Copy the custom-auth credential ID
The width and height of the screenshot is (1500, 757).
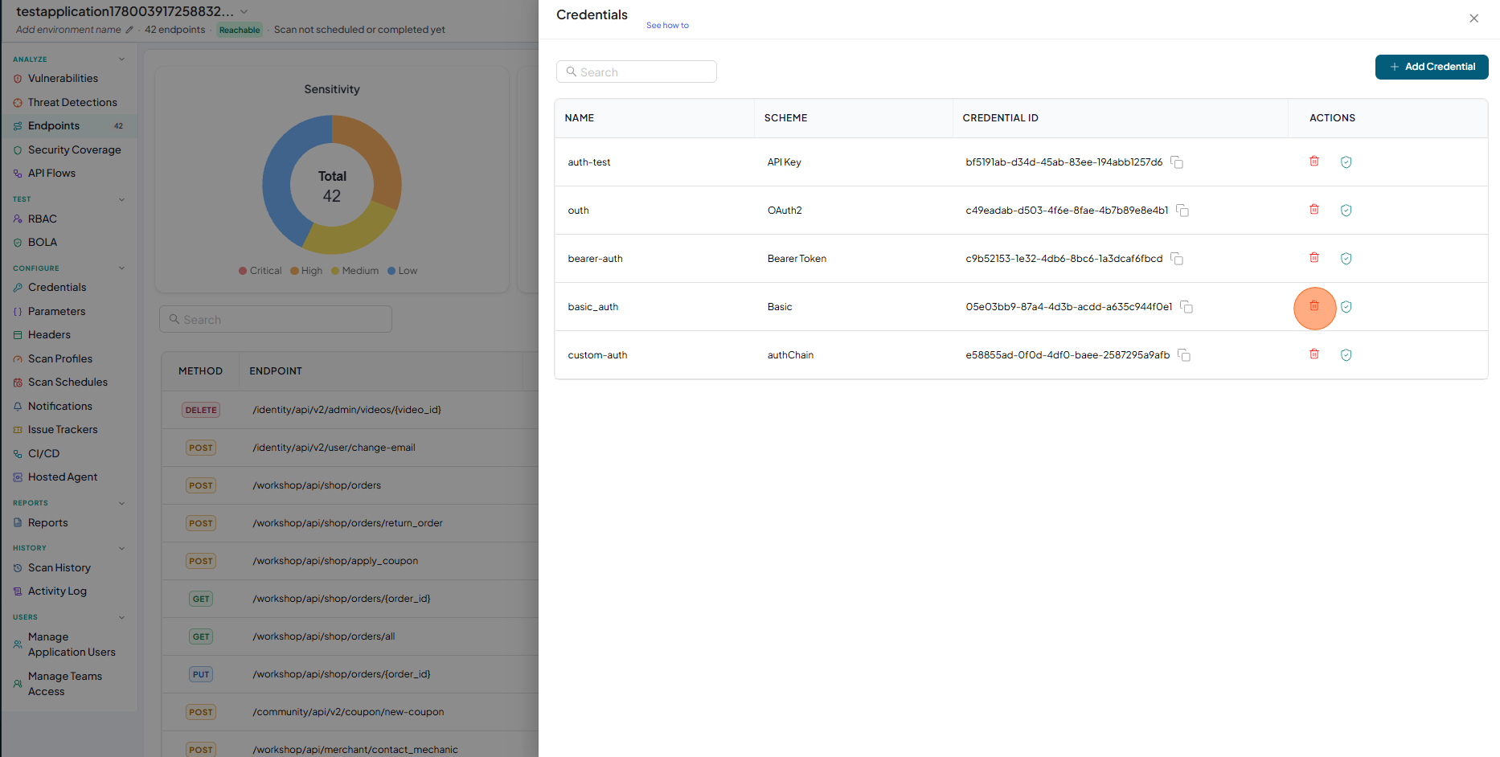coord(1184,355)
